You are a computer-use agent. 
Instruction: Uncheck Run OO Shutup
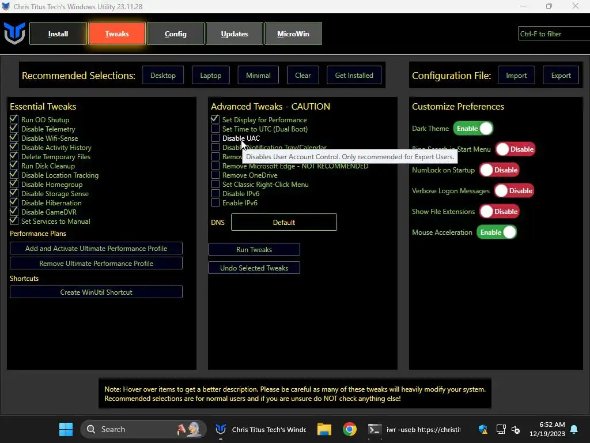tap(14, 119)
